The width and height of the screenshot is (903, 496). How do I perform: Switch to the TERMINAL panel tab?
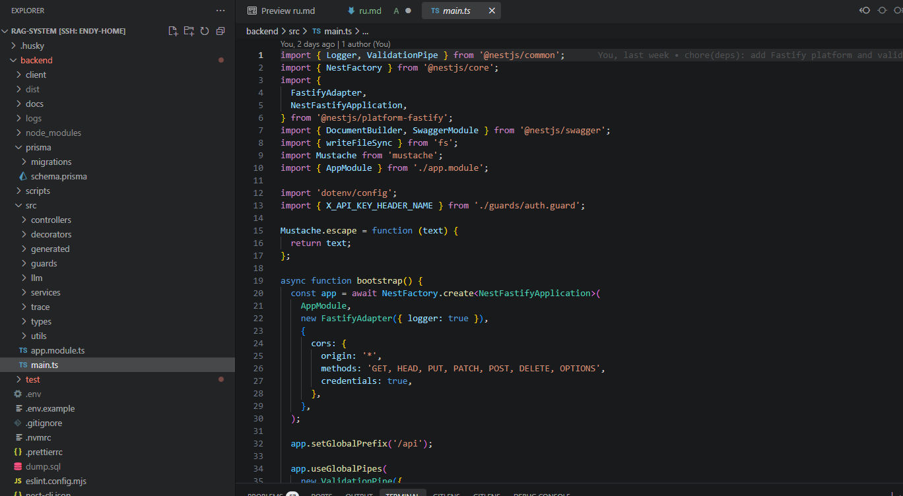point(403,493)
